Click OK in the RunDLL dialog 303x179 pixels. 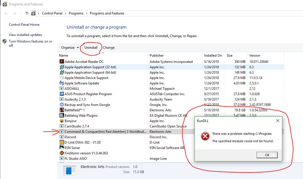click(x=267, y=155)
